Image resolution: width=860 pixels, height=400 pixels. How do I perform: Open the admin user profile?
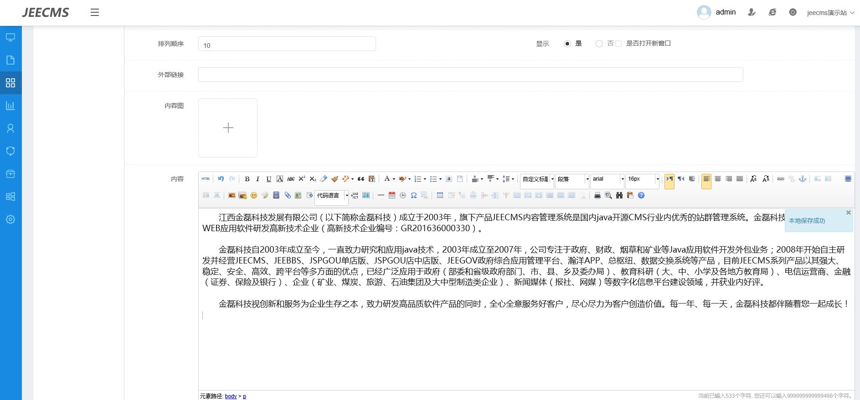(x=716, y=12)
